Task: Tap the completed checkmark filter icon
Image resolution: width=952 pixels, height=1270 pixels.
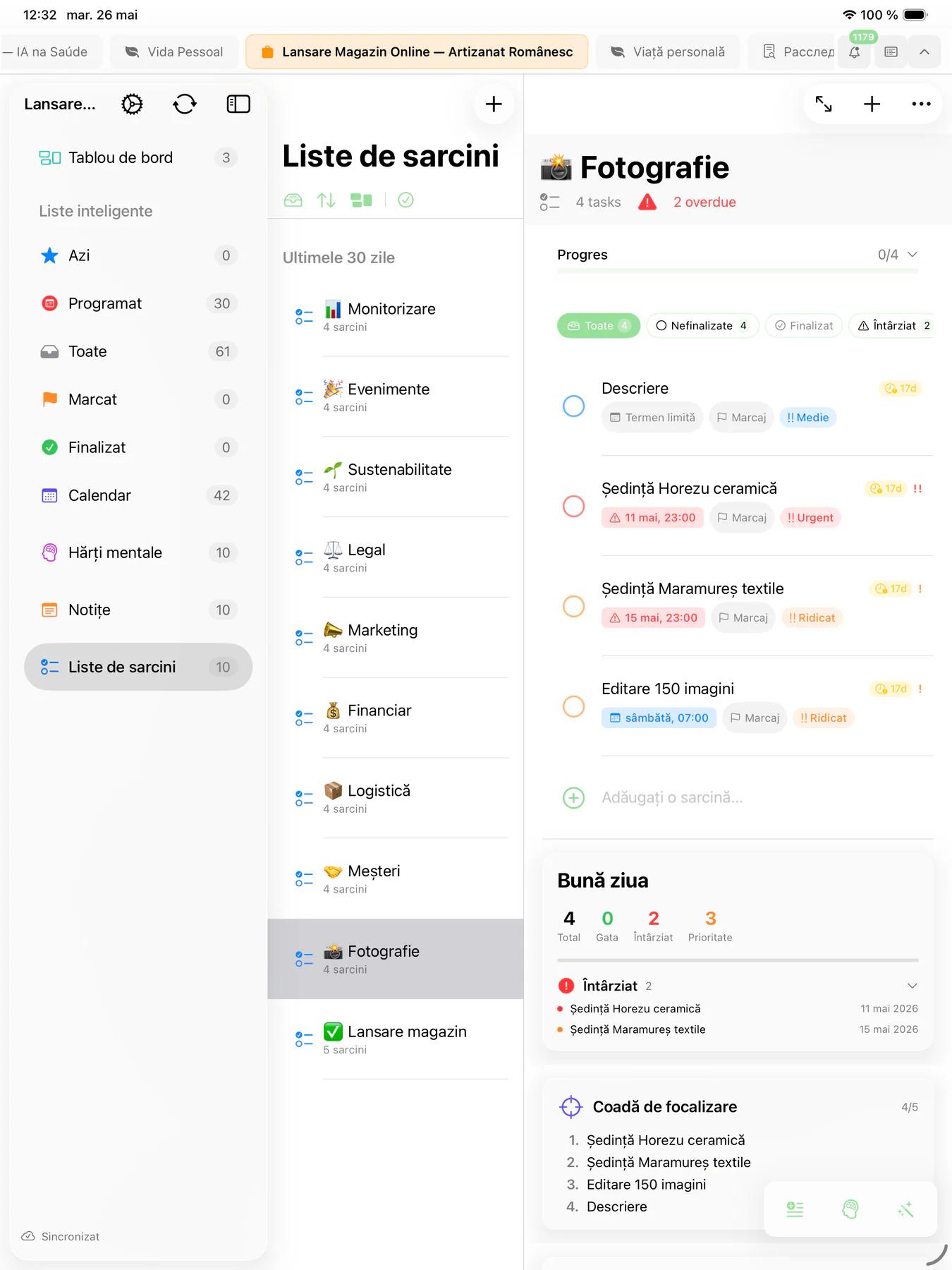Action: tap(405, 200)
